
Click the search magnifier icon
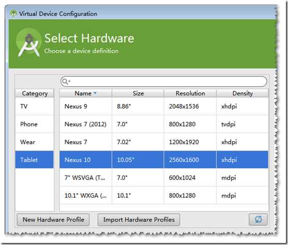click(x=65, y=81)
